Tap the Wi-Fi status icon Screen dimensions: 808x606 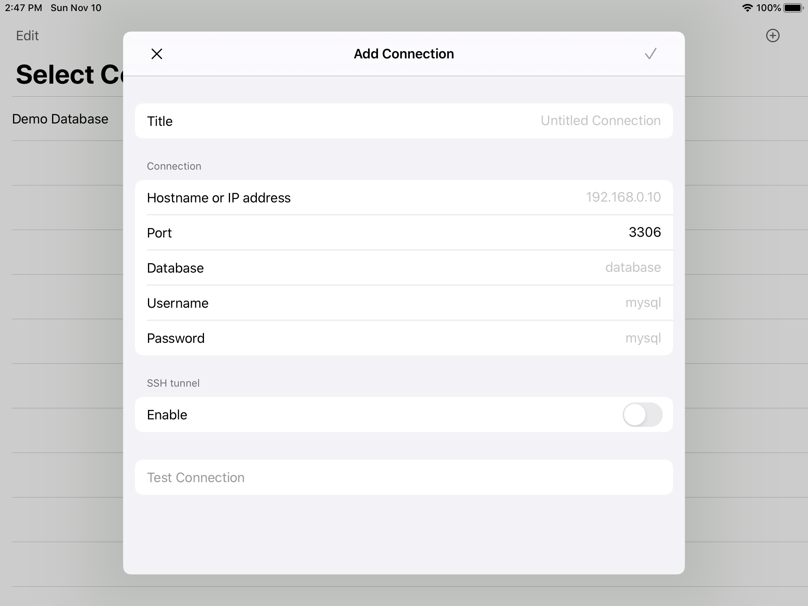tap(747, 8)
